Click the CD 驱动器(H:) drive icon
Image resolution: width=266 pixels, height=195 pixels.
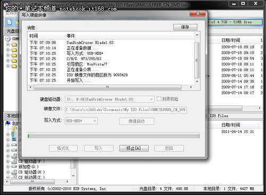14,172
